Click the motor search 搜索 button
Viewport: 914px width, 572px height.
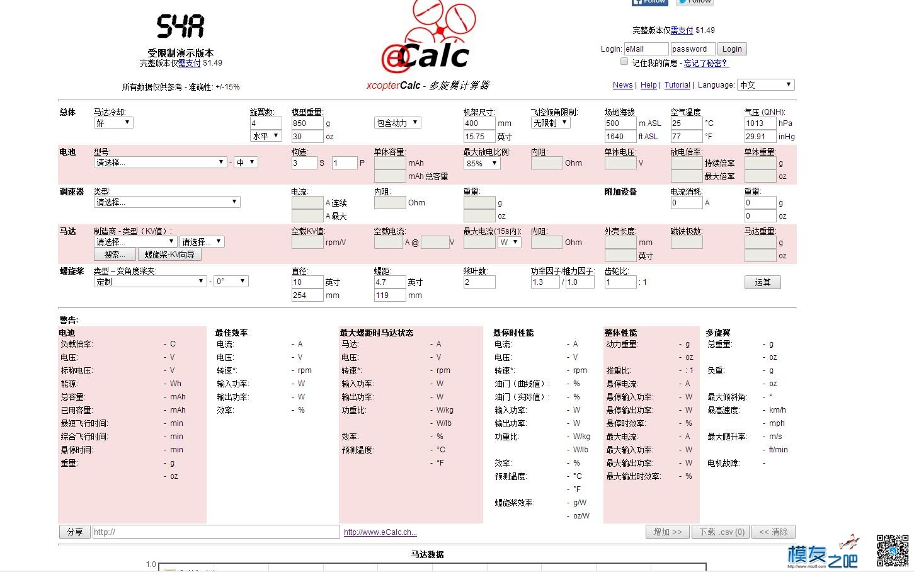pyautogui.click(x=115, y=255)
